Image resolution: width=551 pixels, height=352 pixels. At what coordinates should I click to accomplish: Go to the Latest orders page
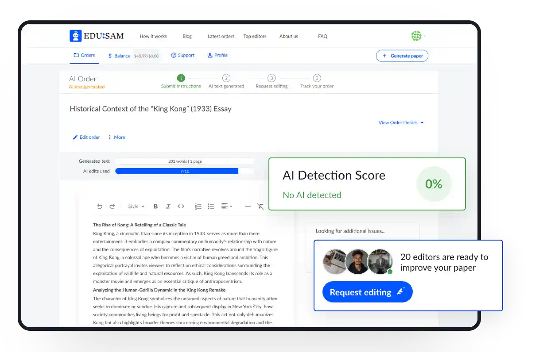(221, 36)
